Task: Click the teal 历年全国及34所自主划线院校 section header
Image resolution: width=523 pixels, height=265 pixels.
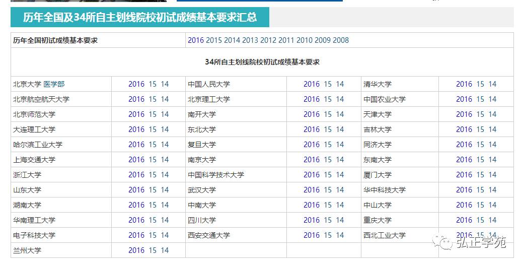Action: pos(140,17)
